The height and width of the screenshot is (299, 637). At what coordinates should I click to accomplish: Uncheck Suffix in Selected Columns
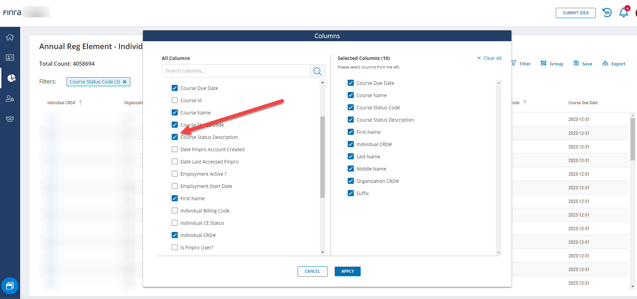[351, 193]
